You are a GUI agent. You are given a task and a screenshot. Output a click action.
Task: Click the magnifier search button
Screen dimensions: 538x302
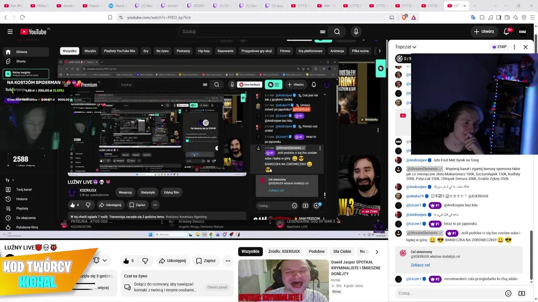coord(337,31)
